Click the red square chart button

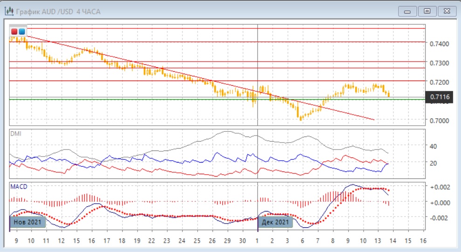pos(14,32)
